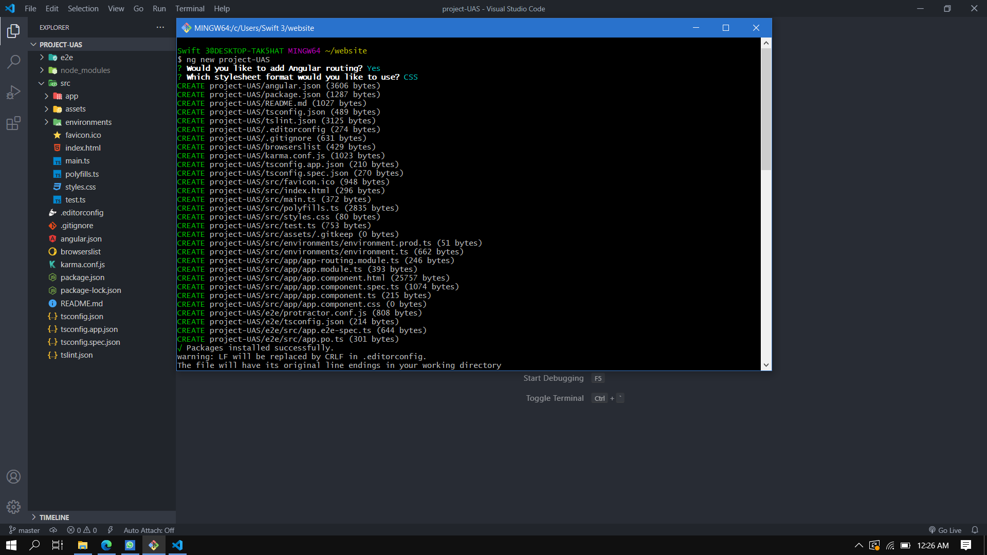The width and height of the screenshot is (987, 555).
Task: Open Task View on taskbar
Action: [58, 545]
